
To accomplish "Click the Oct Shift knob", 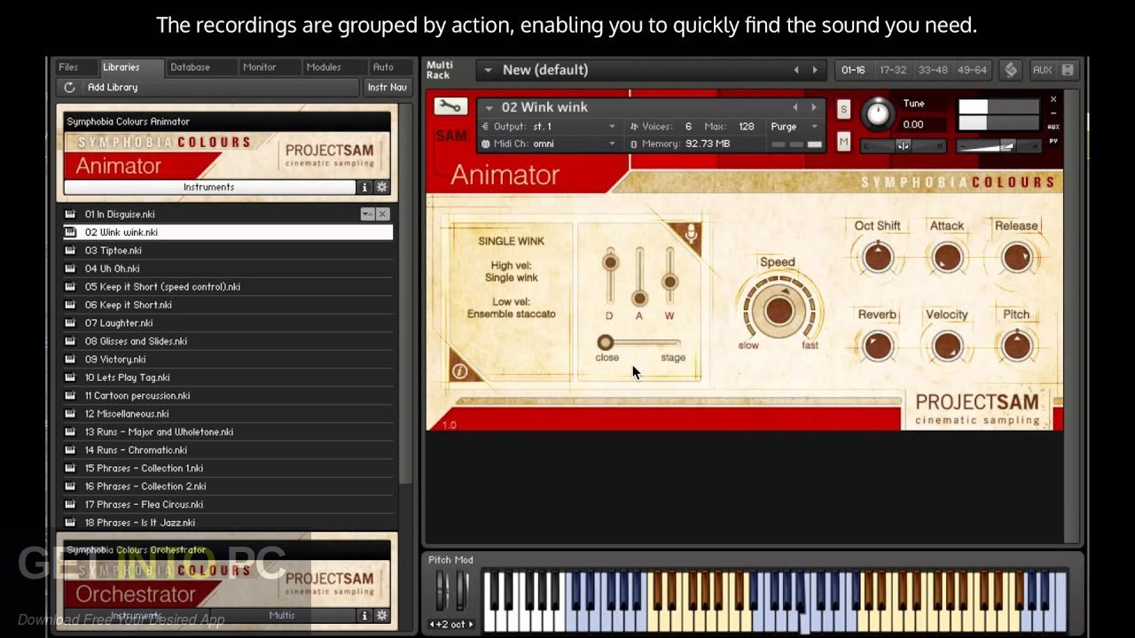I will [878, 258].
